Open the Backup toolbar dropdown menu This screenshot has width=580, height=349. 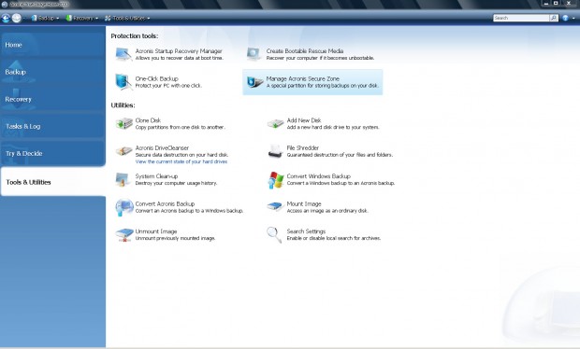click(45, 18)
